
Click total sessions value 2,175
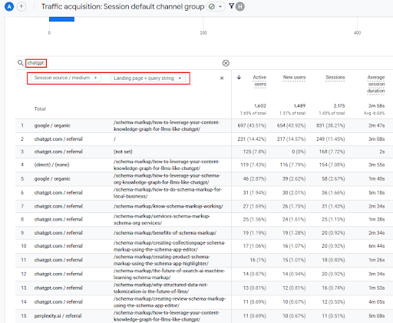coord(339,106)
